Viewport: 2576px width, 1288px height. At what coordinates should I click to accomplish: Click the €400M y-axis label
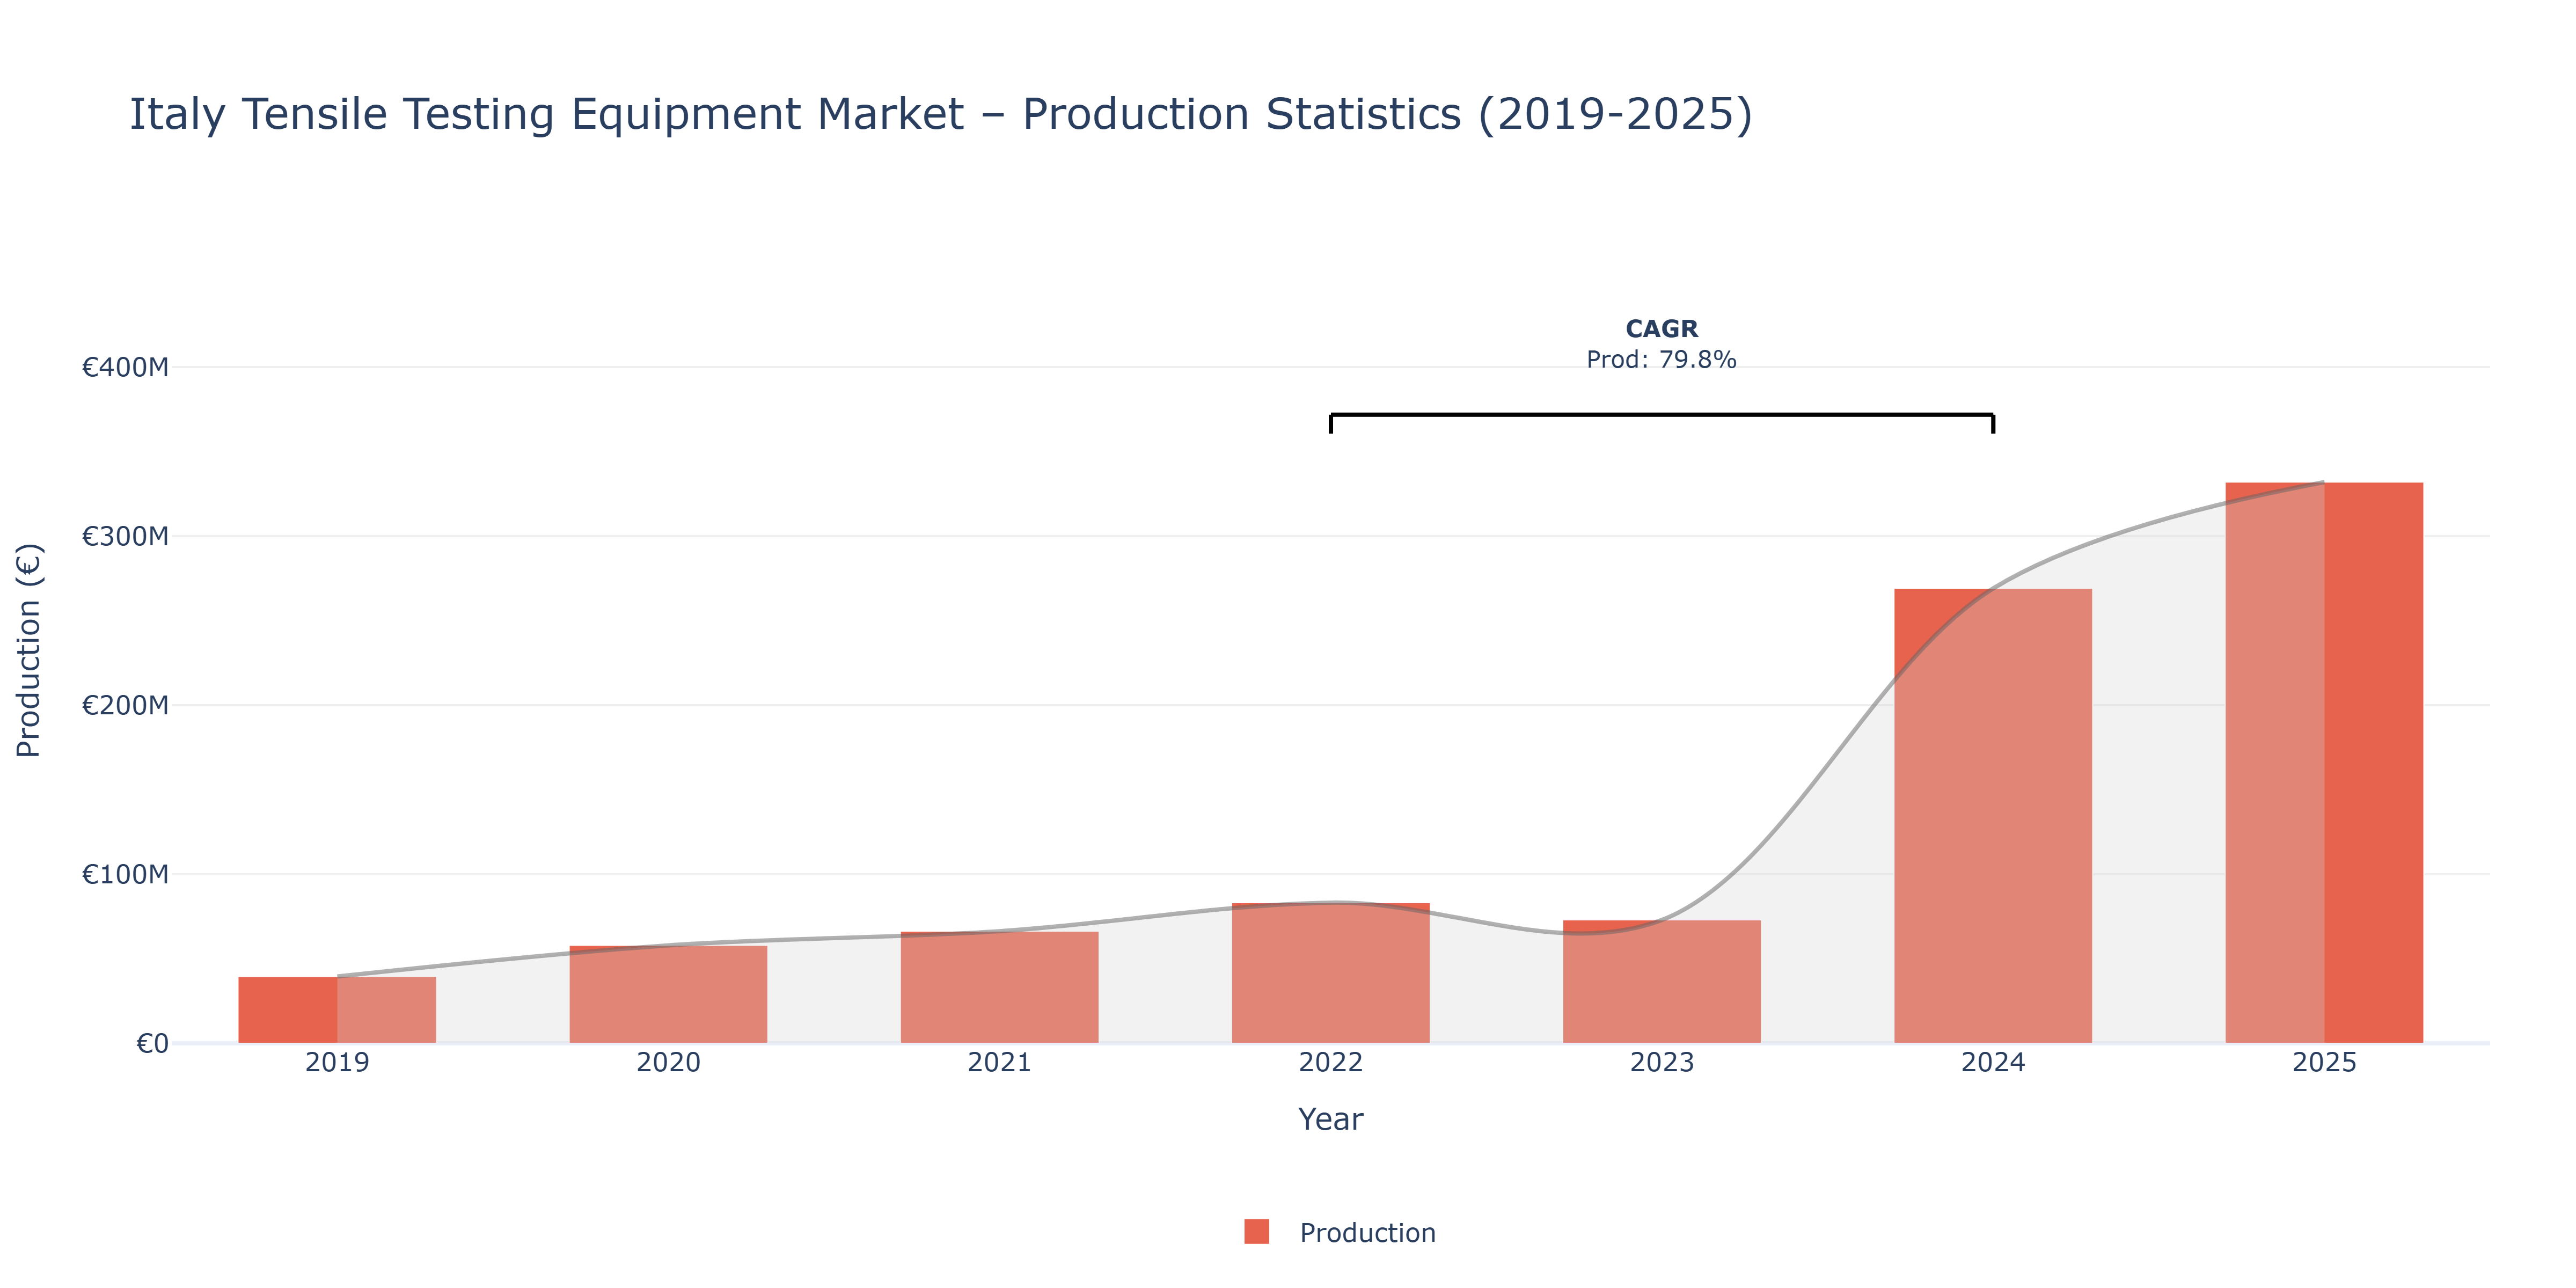tap(125, 367)
